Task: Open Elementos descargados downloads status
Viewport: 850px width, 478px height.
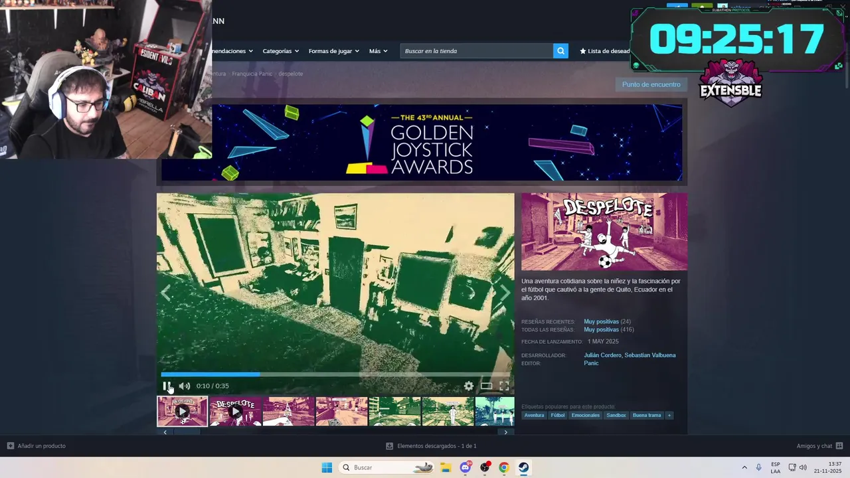Action: click(x=431, y=446)
